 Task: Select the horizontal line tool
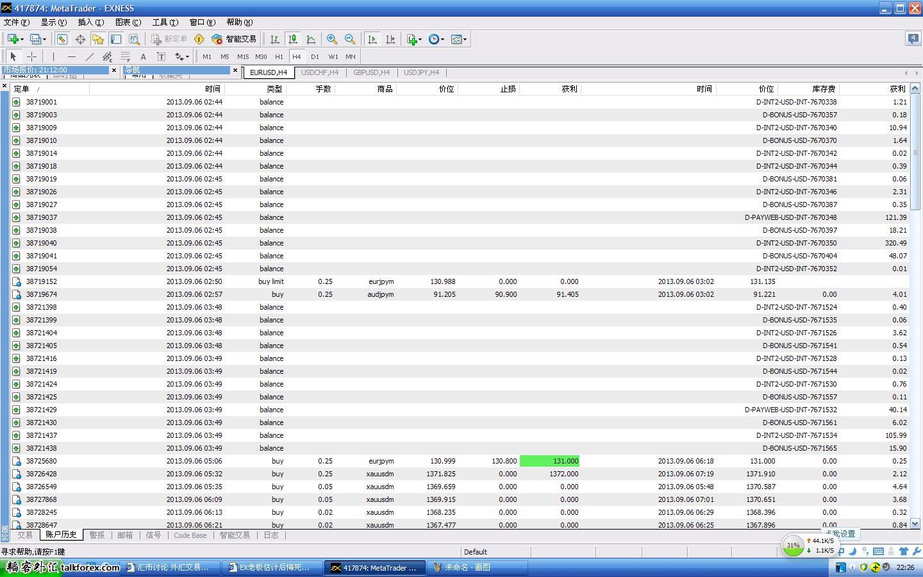(x=72, y=56)
